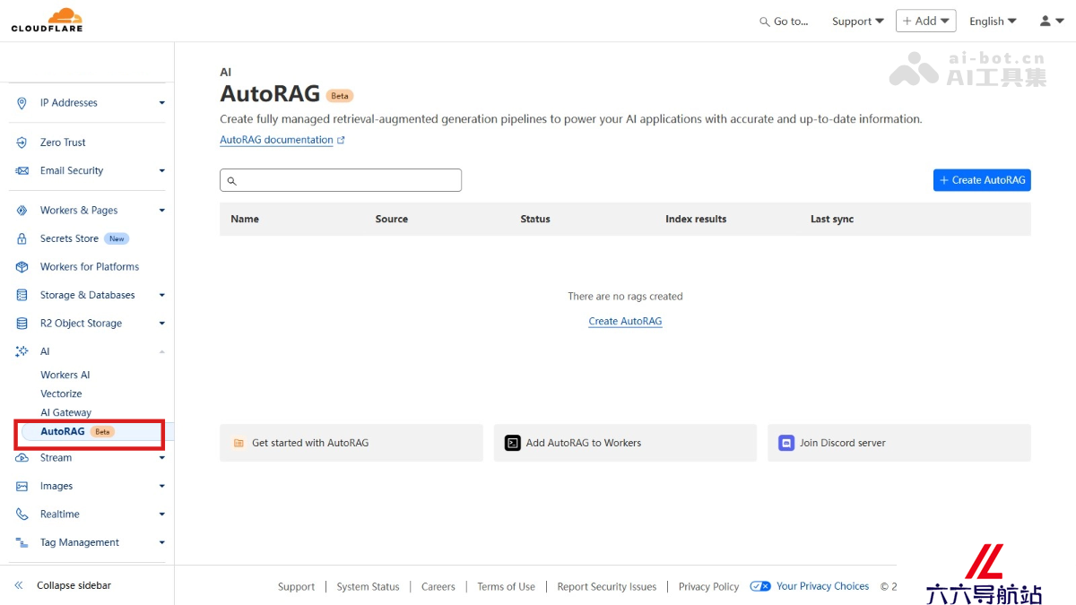
Task: Collapse the AI section arrow
Action: pyautogui.click(x=162, y=351)
